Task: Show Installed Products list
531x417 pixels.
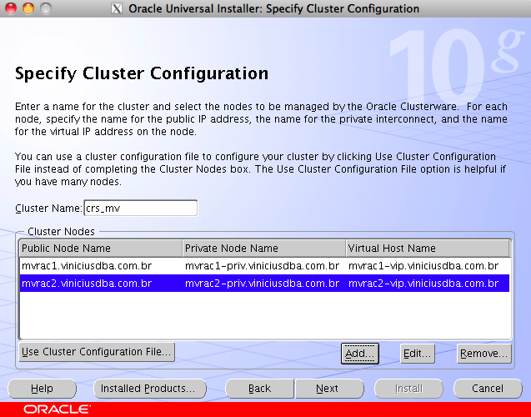Action: coord(148,389)
